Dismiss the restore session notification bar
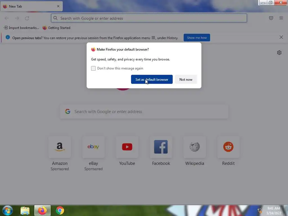Image resolution: width=288 pixels, height=216 pixels. 281,37
